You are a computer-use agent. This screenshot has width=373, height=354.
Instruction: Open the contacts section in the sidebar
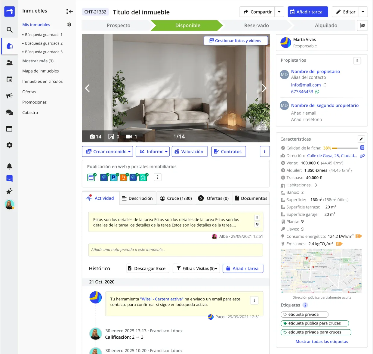[x=9, y=63]
